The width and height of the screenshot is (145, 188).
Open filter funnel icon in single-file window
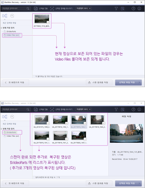116,8
